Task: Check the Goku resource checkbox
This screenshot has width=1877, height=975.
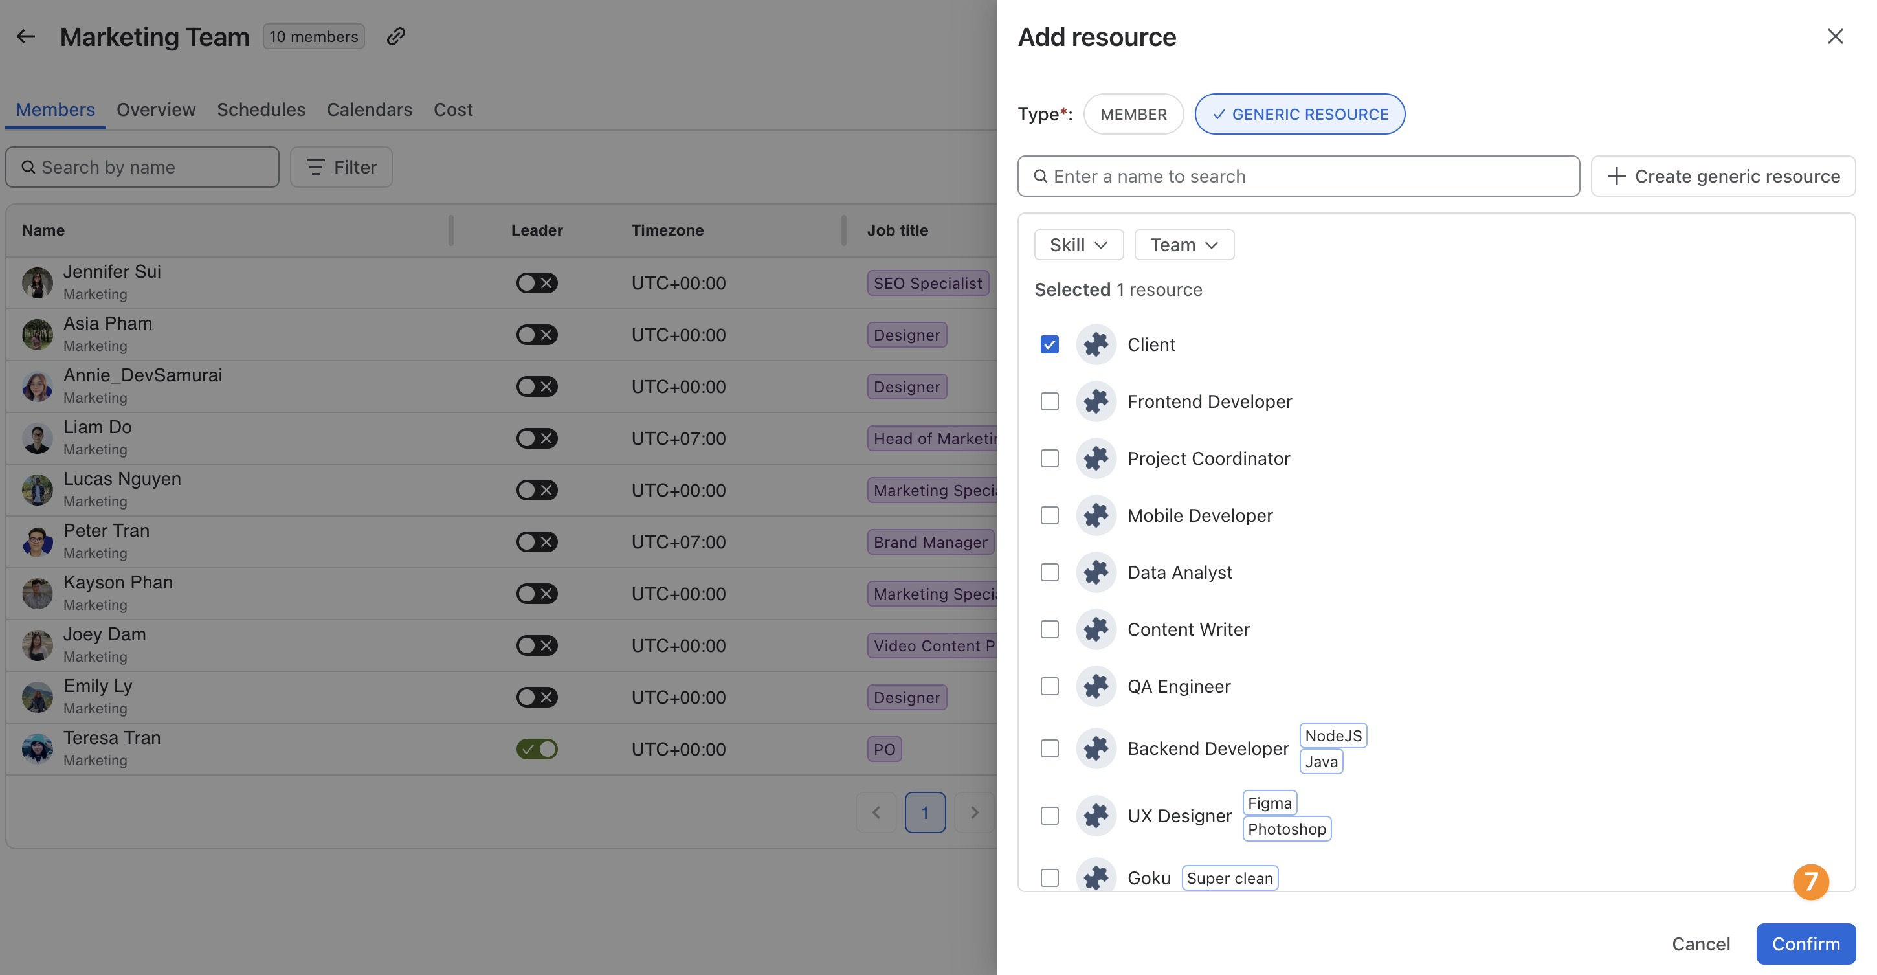Action: (1049, 878)
